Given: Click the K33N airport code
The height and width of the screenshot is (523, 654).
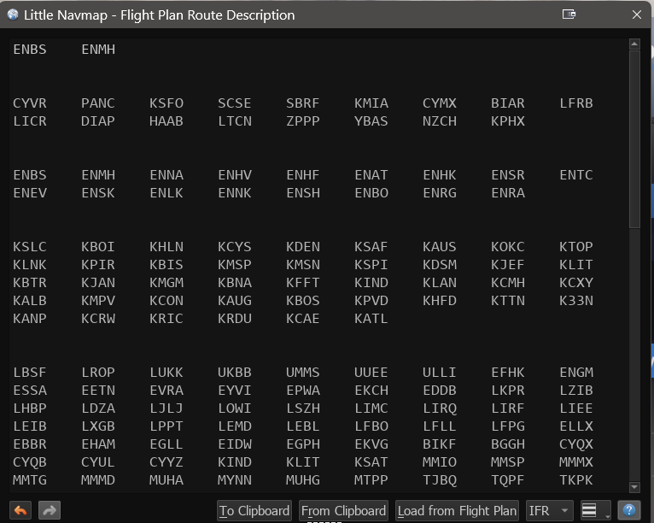Looking at the screenshot, I should (x=576, y=301).
